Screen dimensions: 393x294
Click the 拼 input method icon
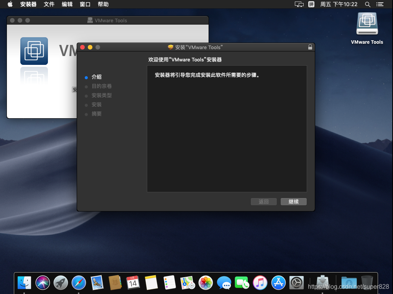coord(311,4)
